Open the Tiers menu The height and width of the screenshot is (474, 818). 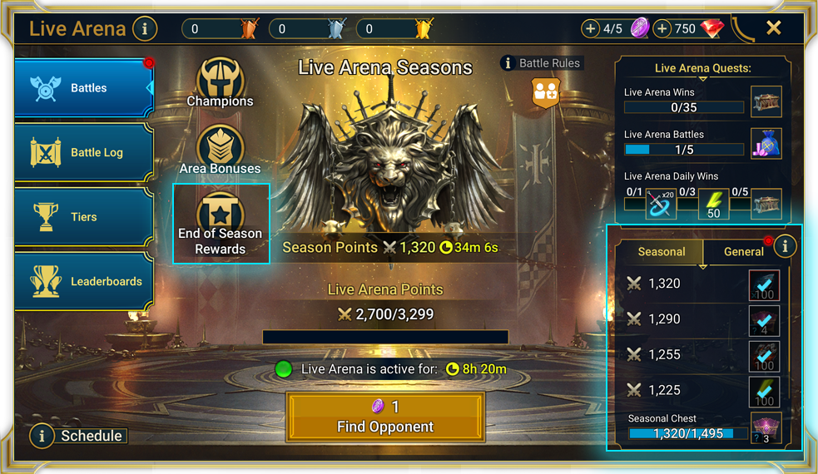pyautogui.click(x=83, y=217)
